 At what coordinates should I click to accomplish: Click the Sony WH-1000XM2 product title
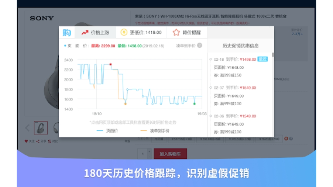[x=211, y=16]
